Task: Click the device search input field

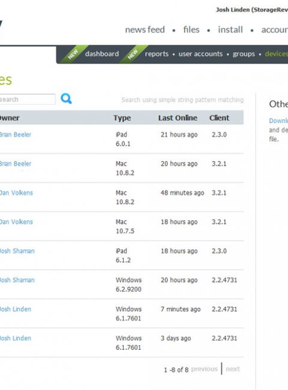Action: point(28,99)
